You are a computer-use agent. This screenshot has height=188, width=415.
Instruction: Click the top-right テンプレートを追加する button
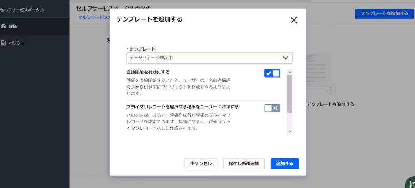[x=384, y=14]
